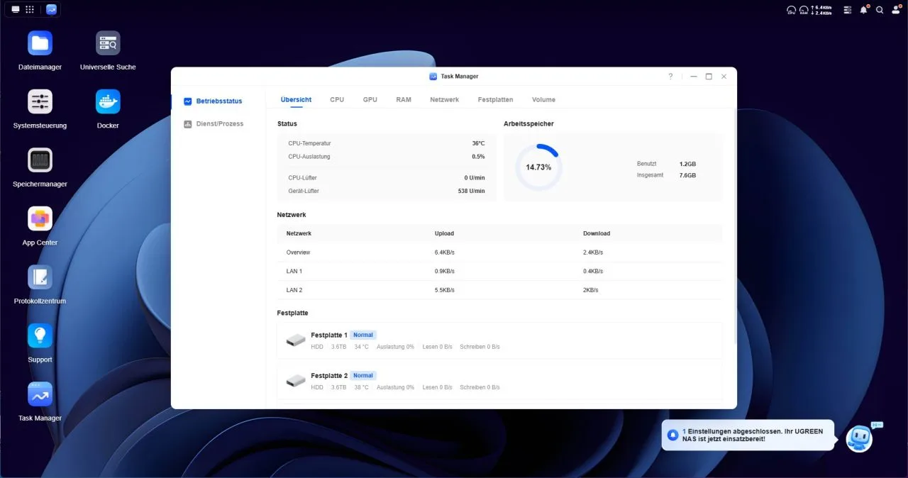The height and width of the screenshot is (478, 908).
Task: Click the 14.73% memory usage ring
Action: [538, 167]
